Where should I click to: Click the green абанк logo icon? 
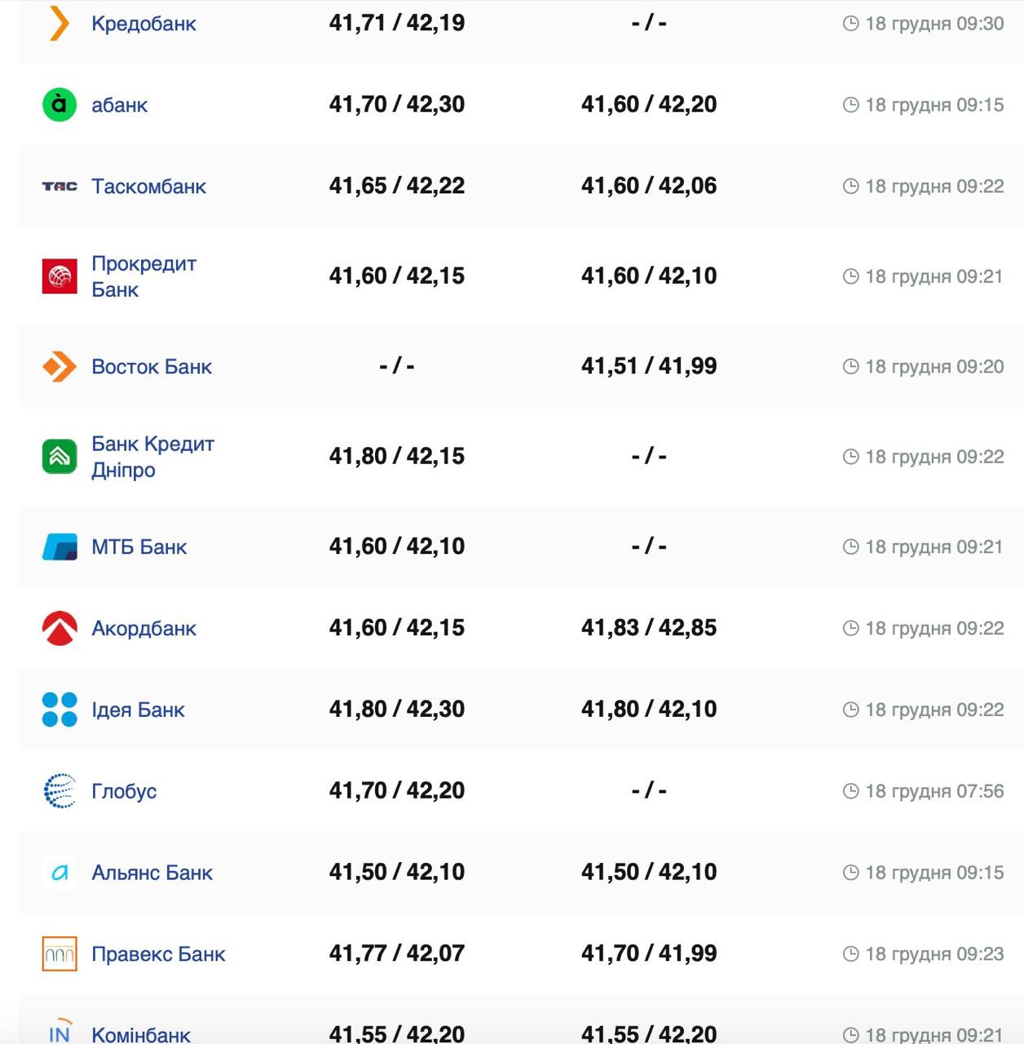[x=60, y=104]
